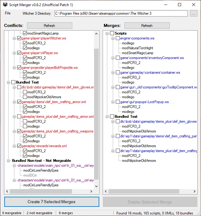Collapse the LootPopup.ws merge node
Screen dimensions: 201x216
click(113, 102)
